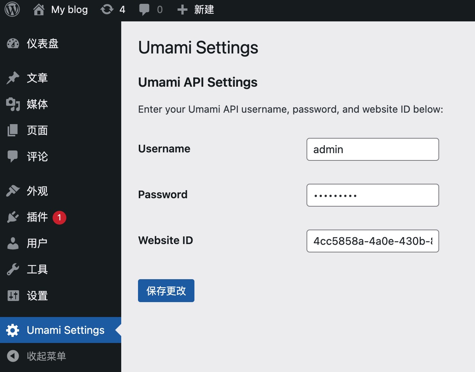Focus the Username input field

click(x=373, y=149)
